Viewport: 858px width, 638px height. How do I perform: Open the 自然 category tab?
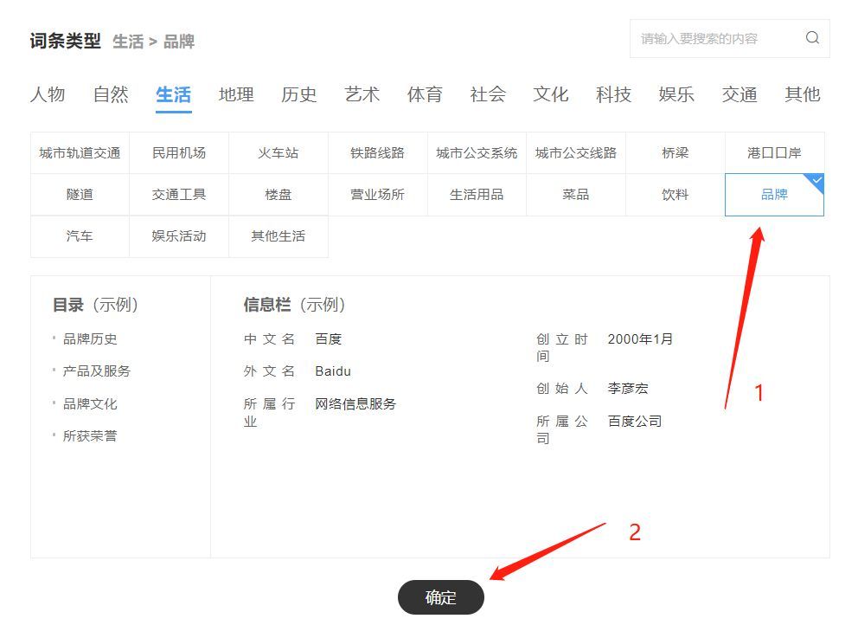[x=111, y=94]
